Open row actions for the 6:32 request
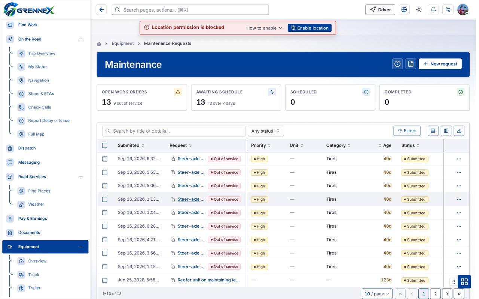The width and height of the screenshot is (479, 299). (459, 159)
